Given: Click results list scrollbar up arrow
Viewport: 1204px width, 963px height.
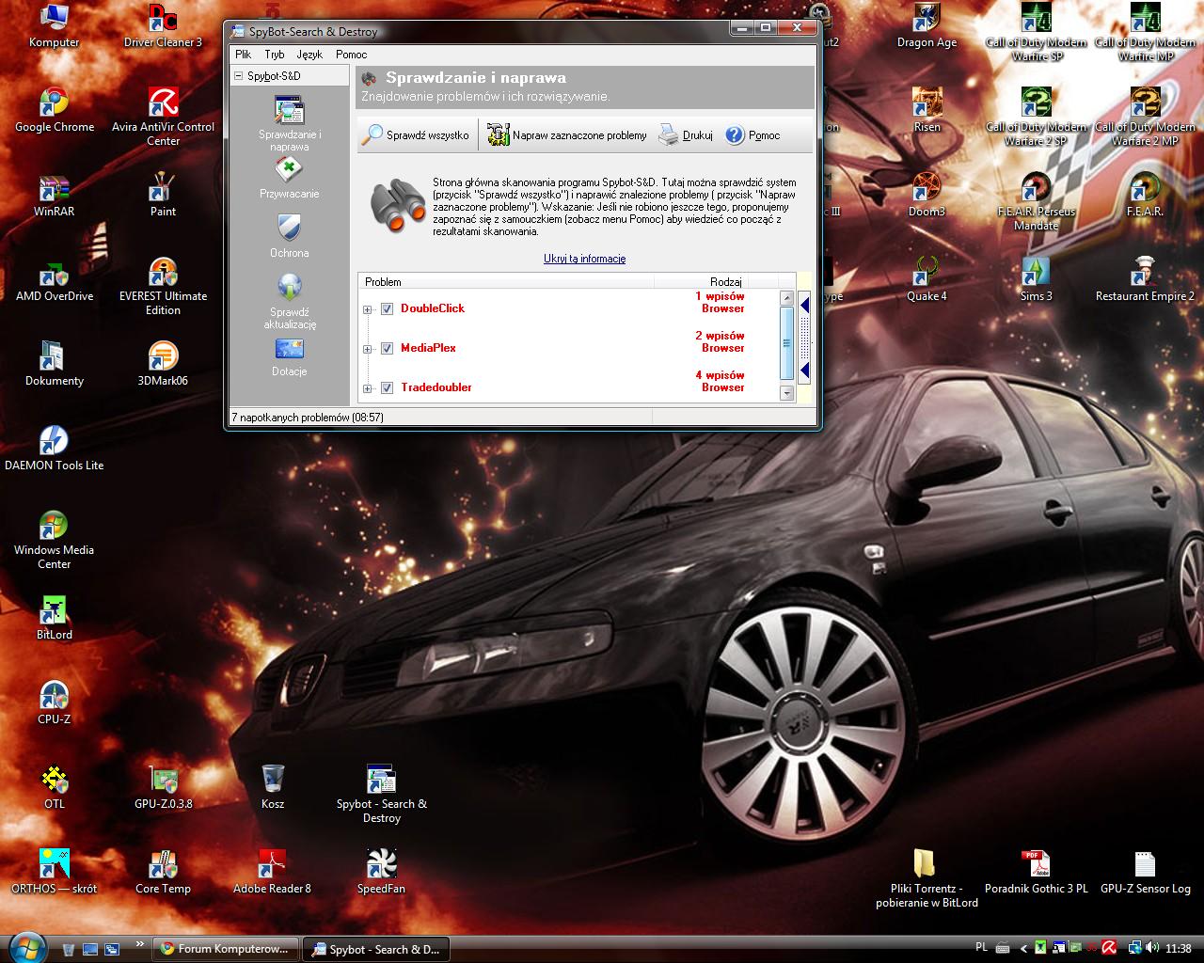Looking at the screenshot, I should (787, 298).
